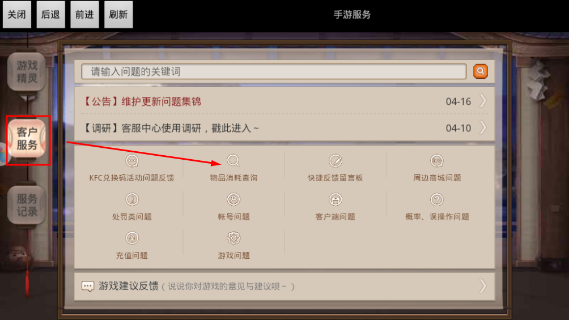Click the 刷新 button
The width and height of the screenshot is (569, 320).
click(118, 15)
